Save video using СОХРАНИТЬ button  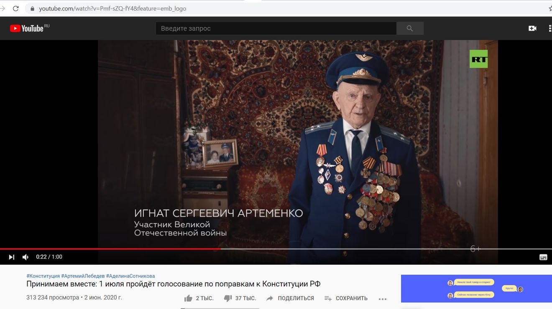[x=346, y=298]
